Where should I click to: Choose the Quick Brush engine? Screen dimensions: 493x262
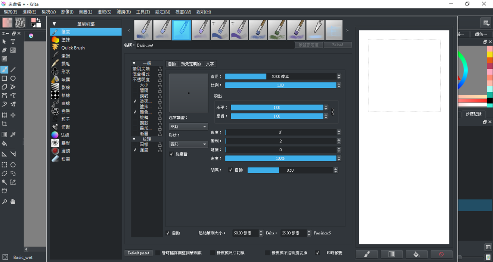pyautogui.click(x=86, y=48)
